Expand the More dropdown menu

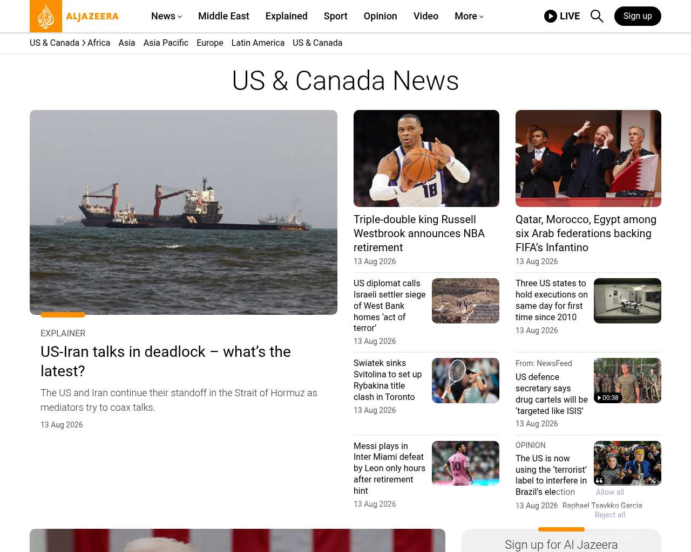[469, 16]
